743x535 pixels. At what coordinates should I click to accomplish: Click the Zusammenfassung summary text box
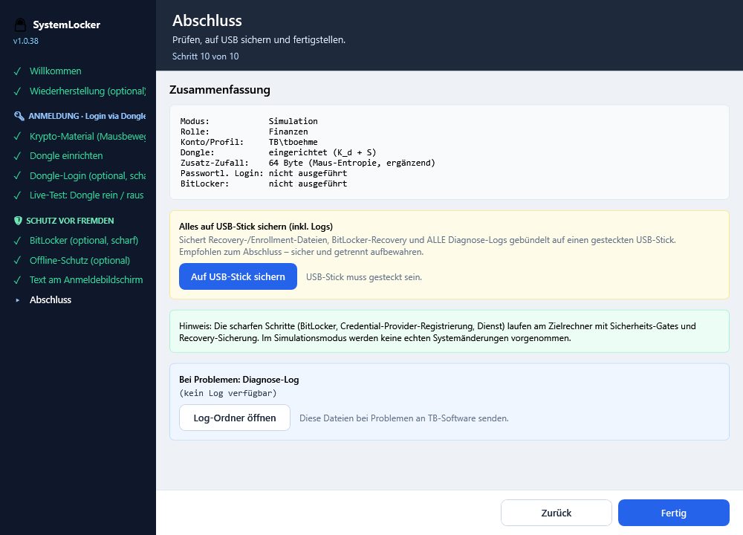(450, 152)
